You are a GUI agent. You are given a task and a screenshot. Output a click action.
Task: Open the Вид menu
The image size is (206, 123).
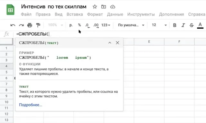(x=59, y=14)
